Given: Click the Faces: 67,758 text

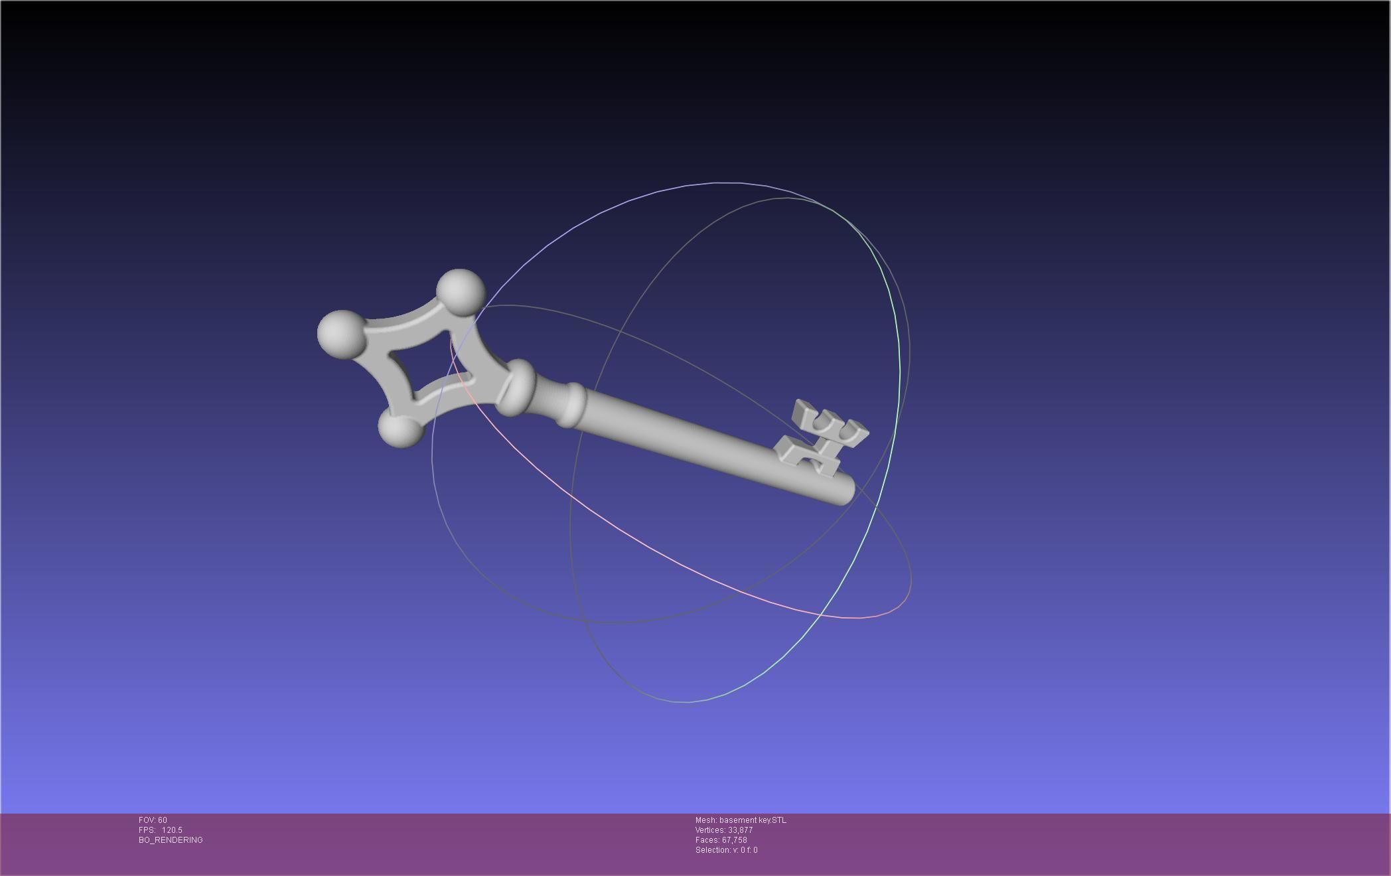Looking at the screenshot, I should pyautogui.click(x=721, y=840).
